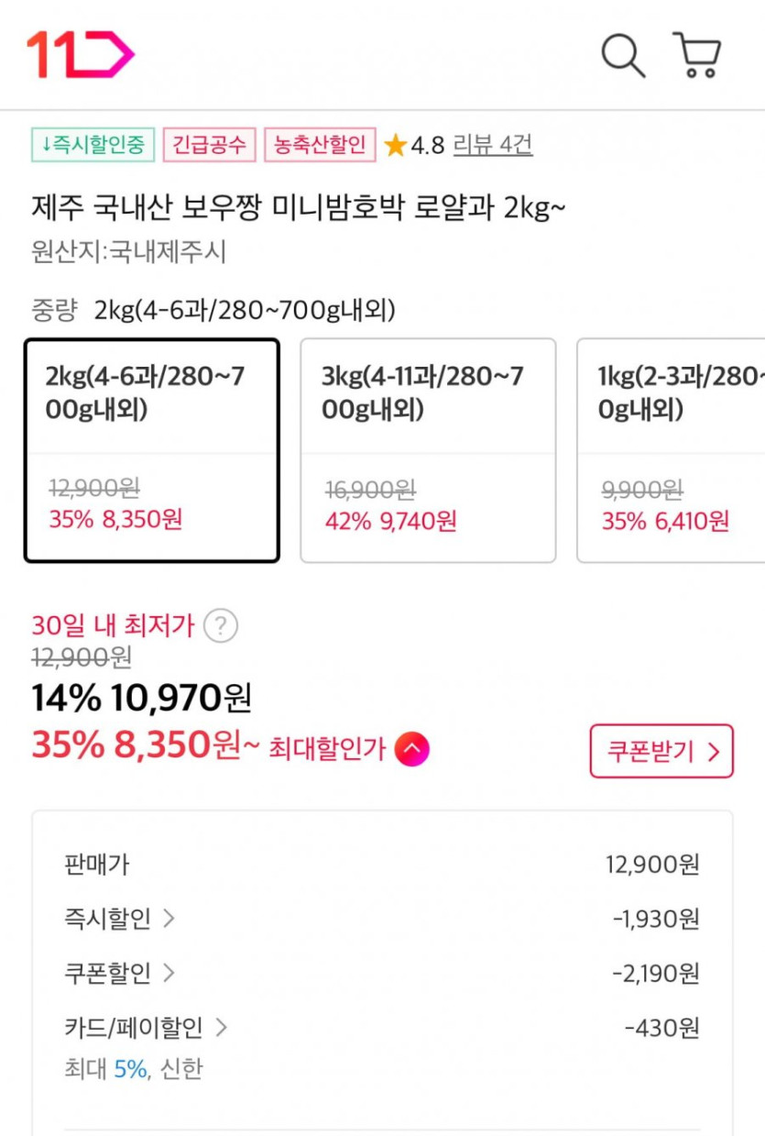Screen dimensions: 765x1136
Task: Click the product title text
Action: [298, 209]
